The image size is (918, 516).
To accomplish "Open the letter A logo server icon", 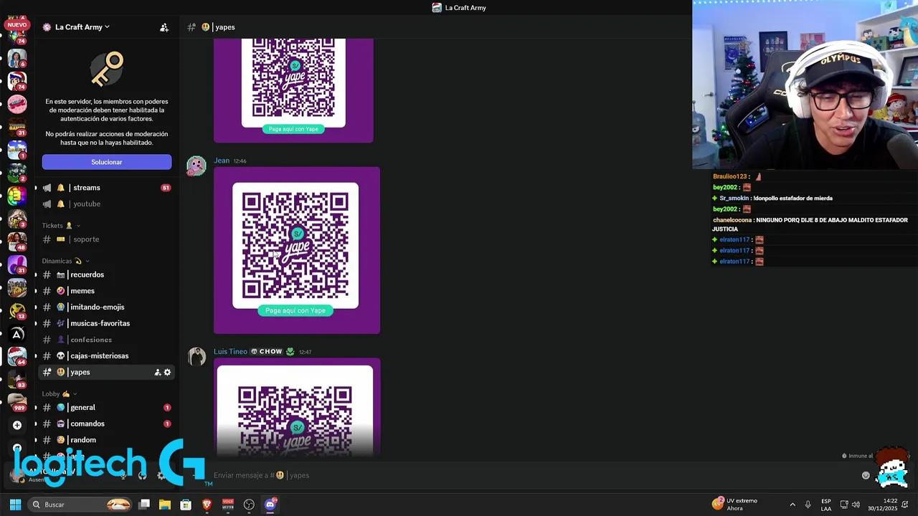I will pos(17,334).
